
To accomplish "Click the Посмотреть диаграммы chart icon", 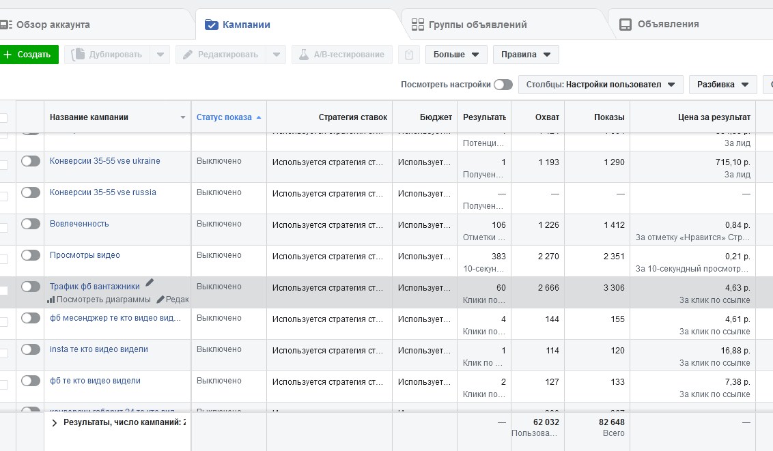I will [51, 300].
